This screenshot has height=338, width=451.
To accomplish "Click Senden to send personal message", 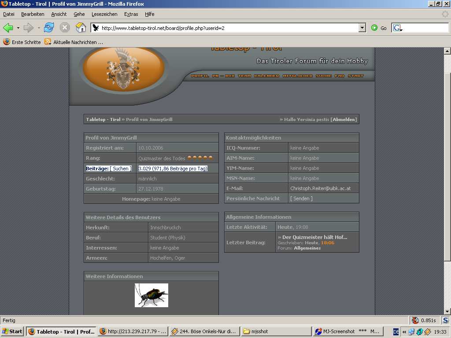I will tap(301, 198).
